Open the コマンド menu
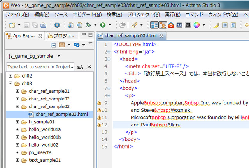This screenshot has height=168, width=249. (x=195, y=15)
